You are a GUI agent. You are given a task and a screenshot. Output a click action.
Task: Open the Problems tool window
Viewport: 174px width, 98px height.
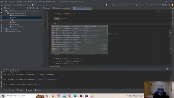(x=20, y=90)
